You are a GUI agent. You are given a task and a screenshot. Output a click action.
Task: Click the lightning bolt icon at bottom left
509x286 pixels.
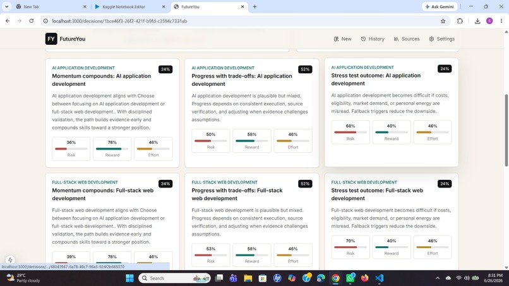point(10,259)
